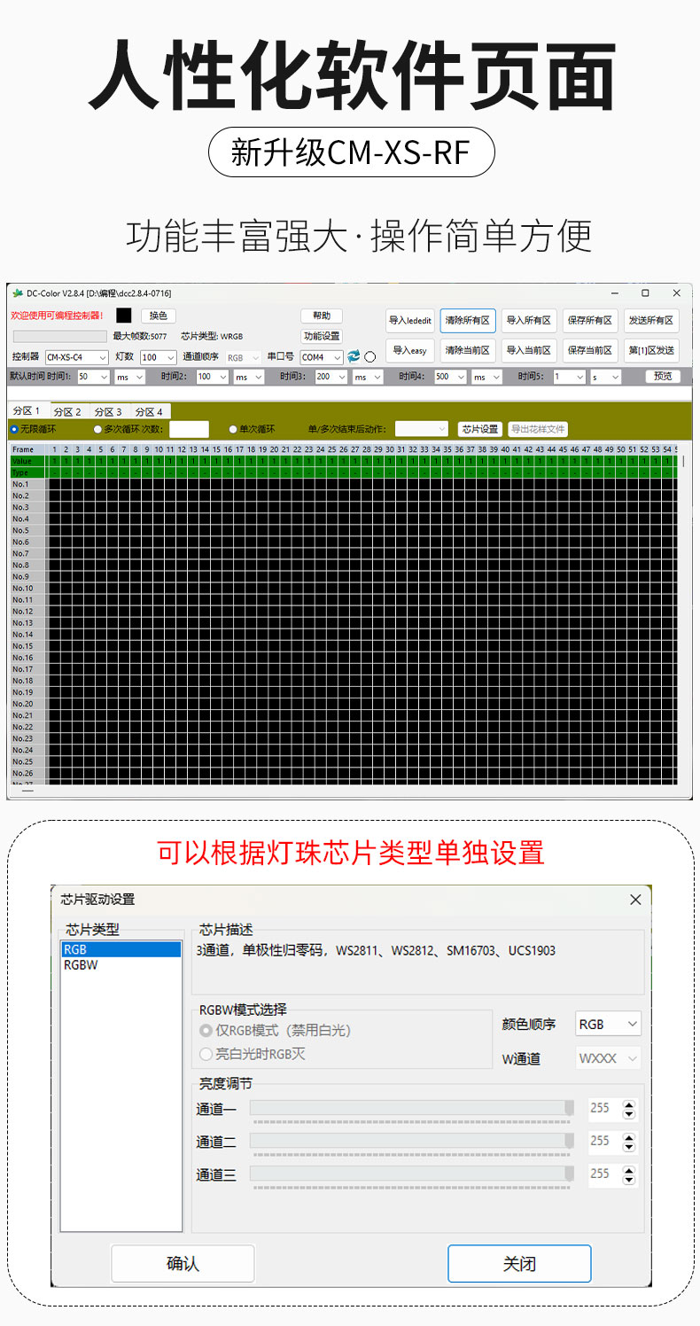The image size is (700, 1326).
Task: Switch to the 分区 4 tab
Action: click(148, 411)
